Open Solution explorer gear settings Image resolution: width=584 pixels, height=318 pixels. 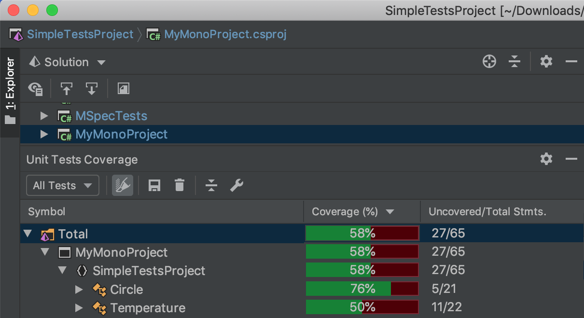(546, 62)
